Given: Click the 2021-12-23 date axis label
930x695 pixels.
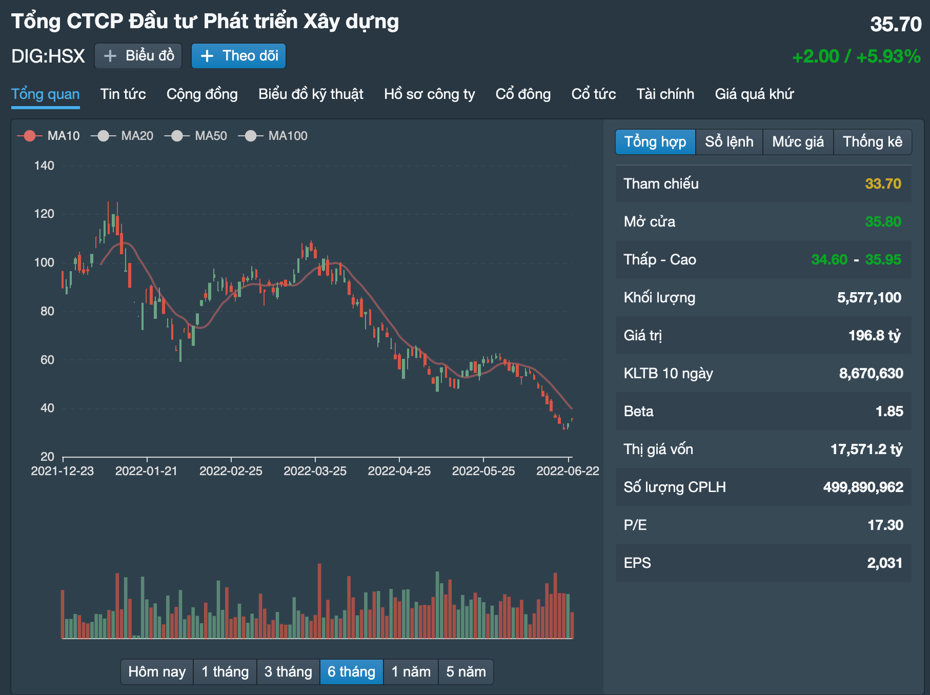Looking at the screenshot, I should click(x=63, y=471).
